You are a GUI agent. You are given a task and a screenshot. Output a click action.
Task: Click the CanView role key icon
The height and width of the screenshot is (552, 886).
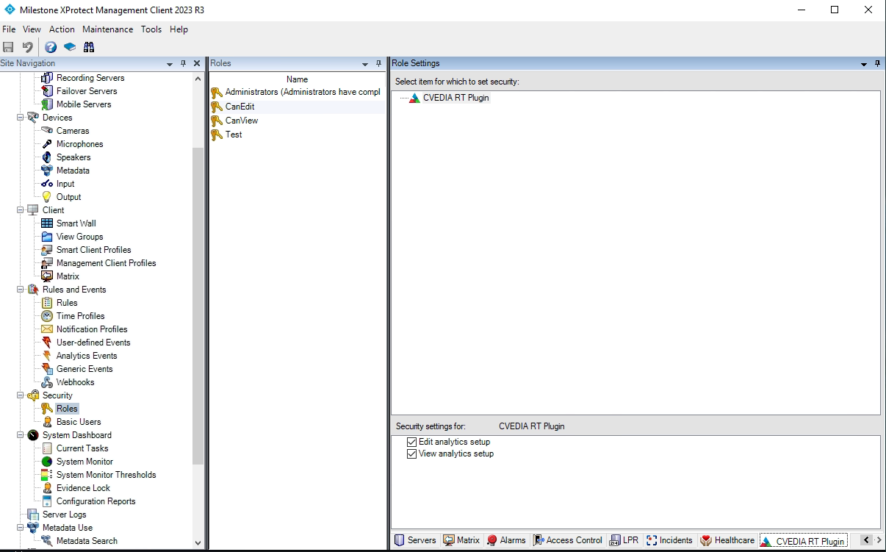tap(217, 121)
